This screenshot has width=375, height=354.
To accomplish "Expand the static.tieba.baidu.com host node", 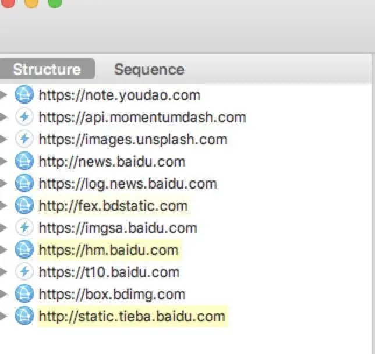I will point(4,316).
